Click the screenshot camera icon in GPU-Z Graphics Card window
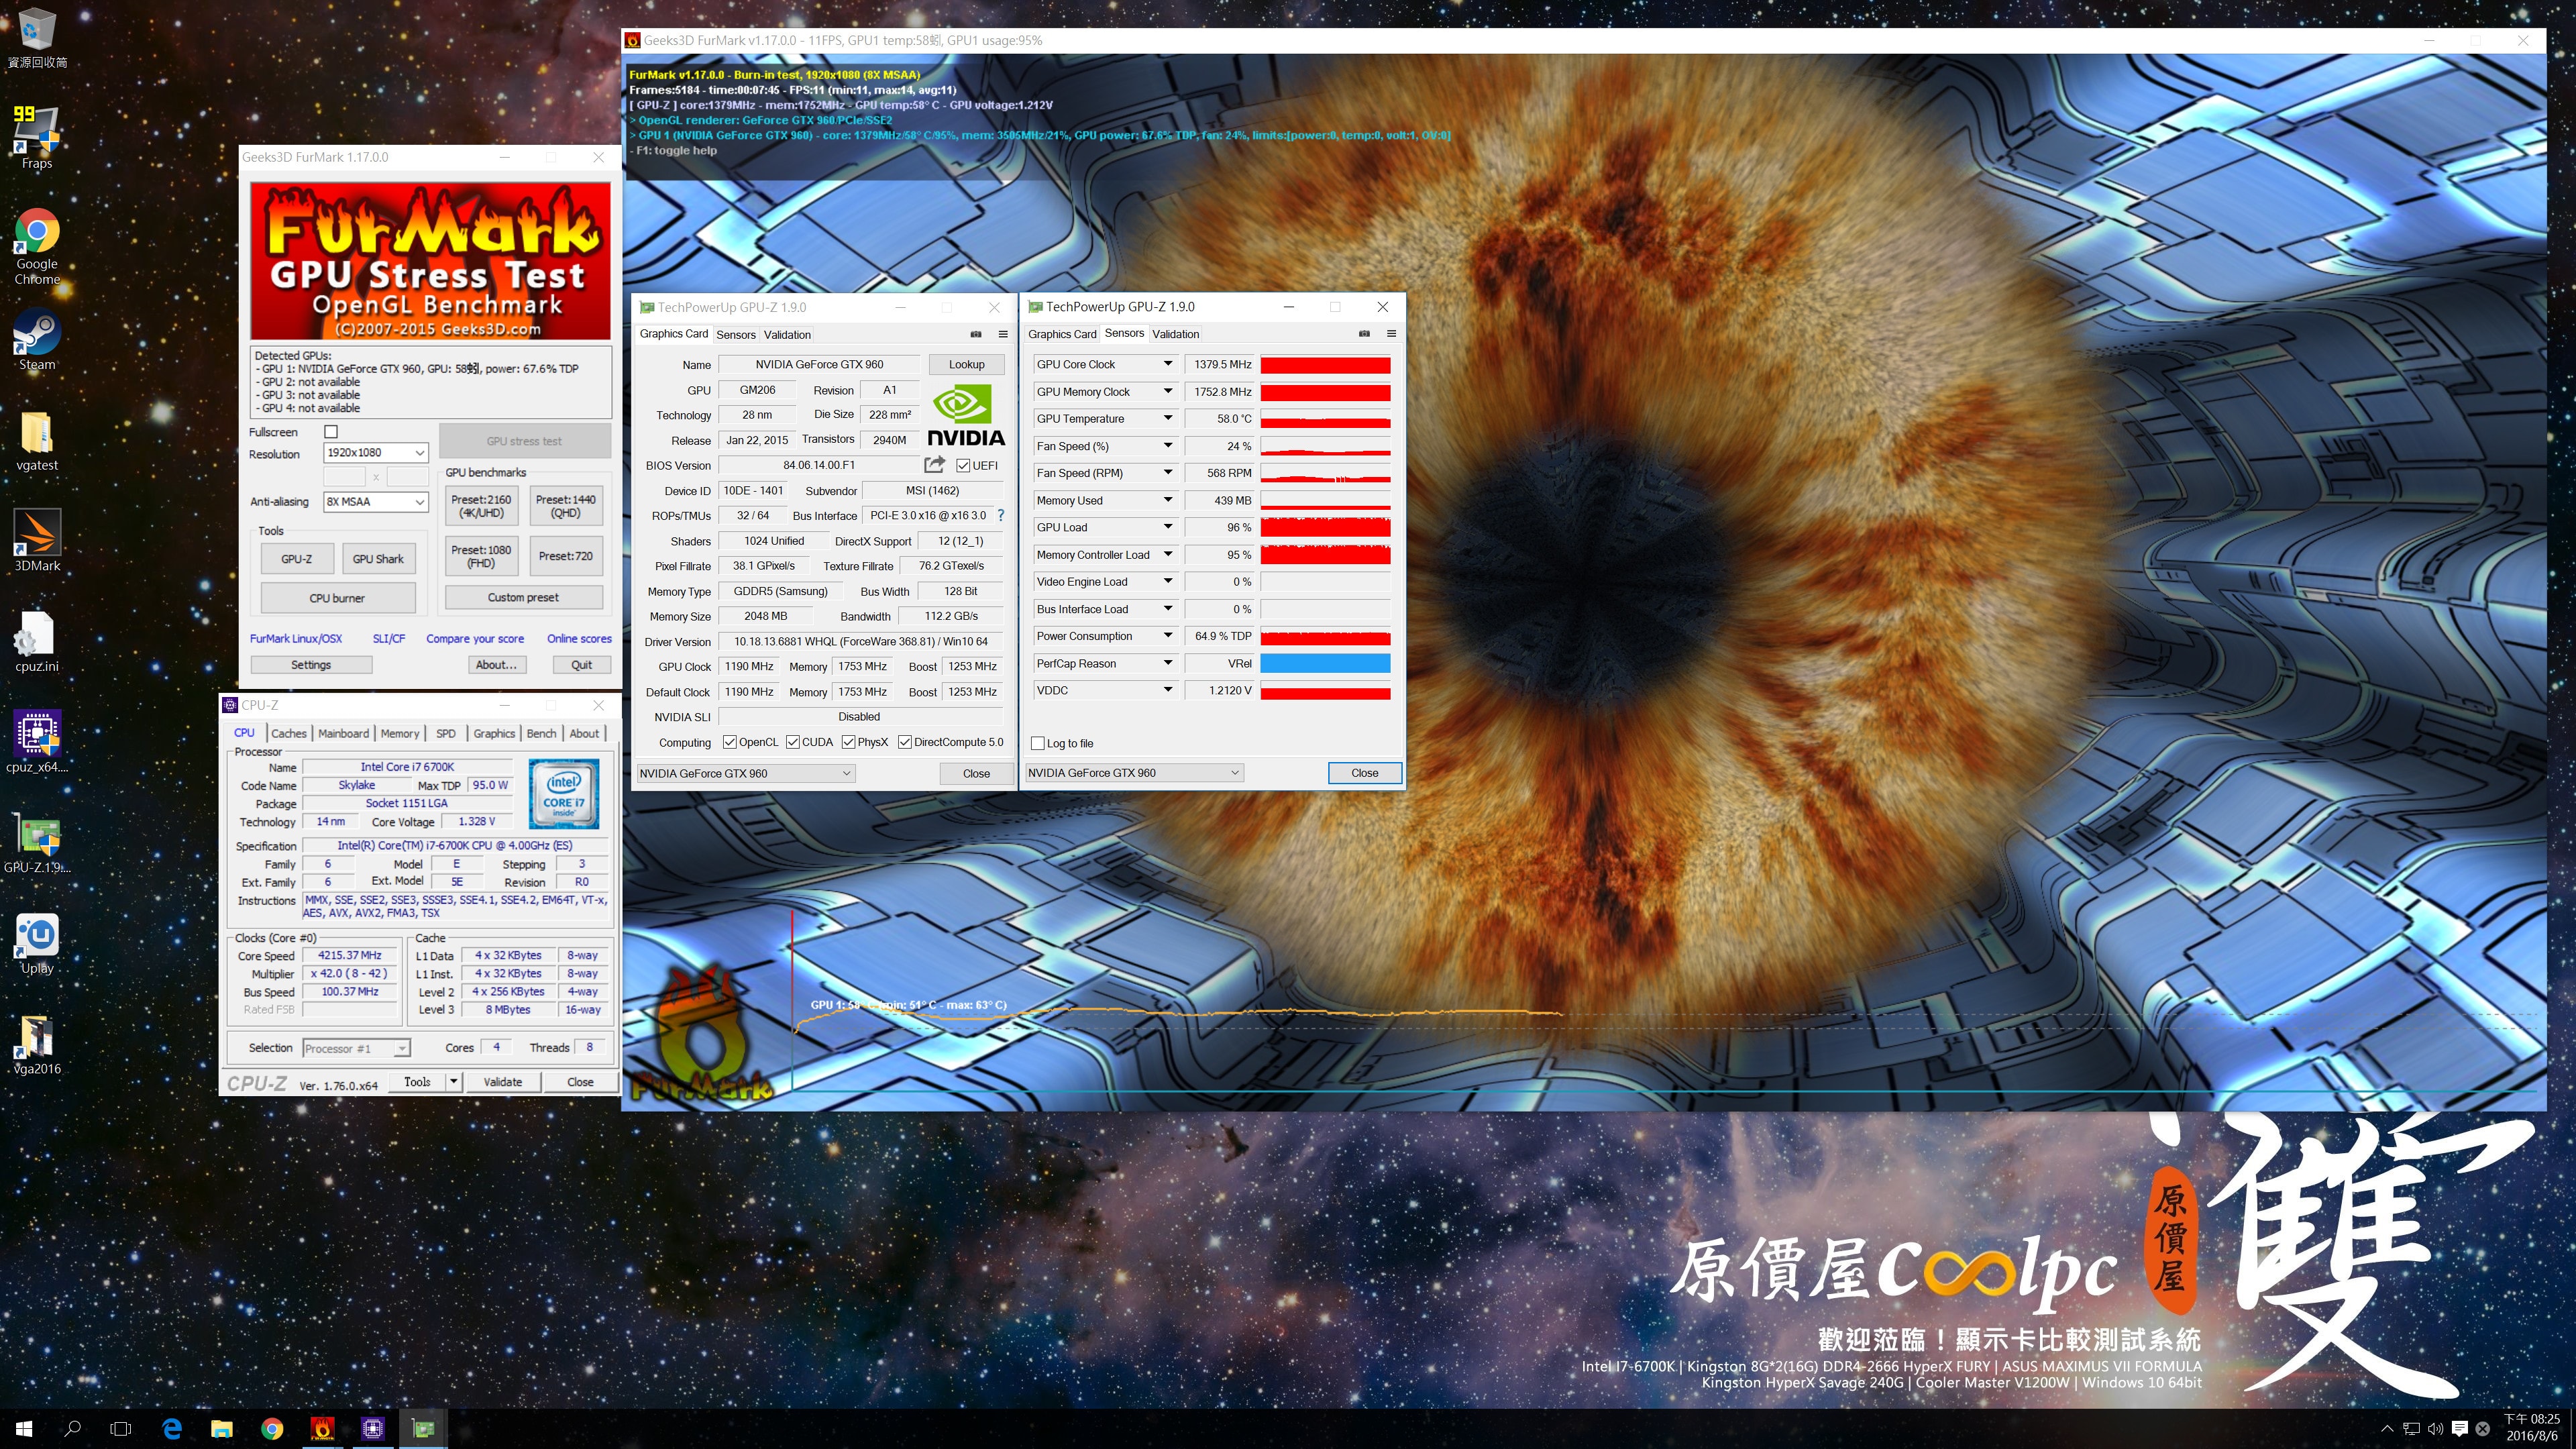2576x1449 pixels. (x=976, y=334)
